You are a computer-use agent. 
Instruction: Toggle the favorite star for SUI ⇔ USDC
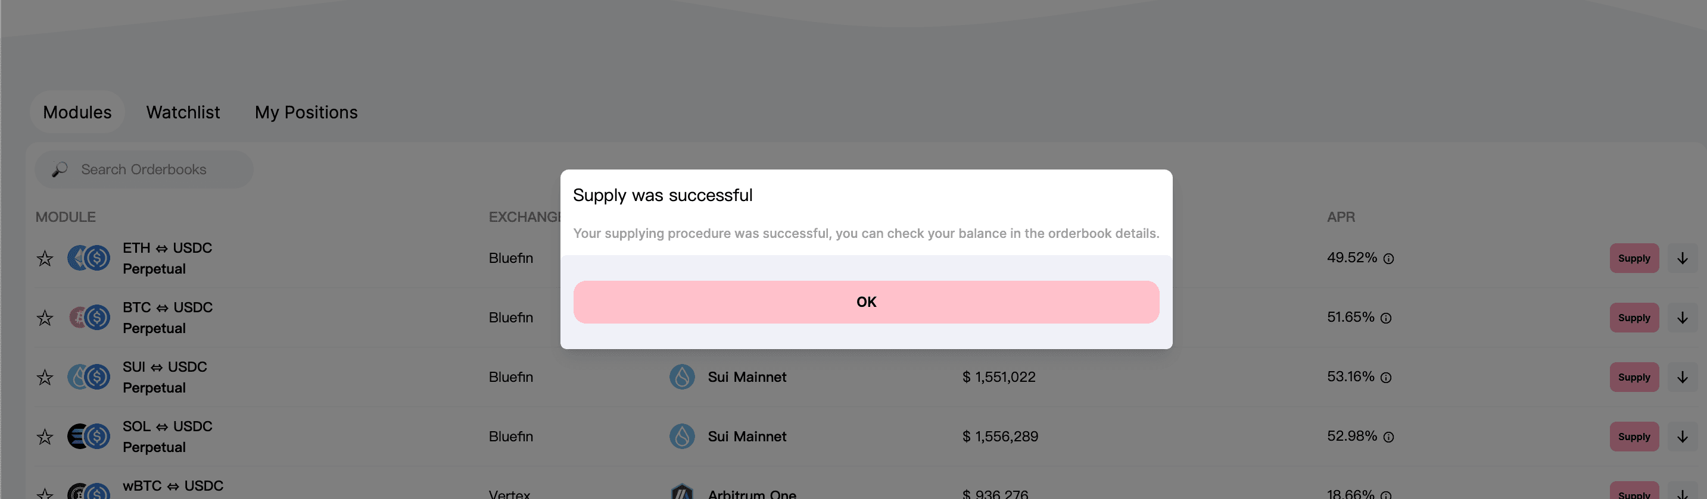click(x=45, y=377)
